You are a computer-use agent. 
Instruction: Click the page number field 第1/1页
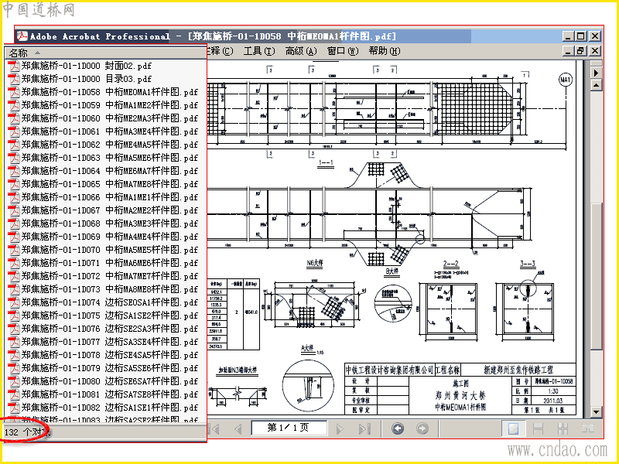(289, 428)
